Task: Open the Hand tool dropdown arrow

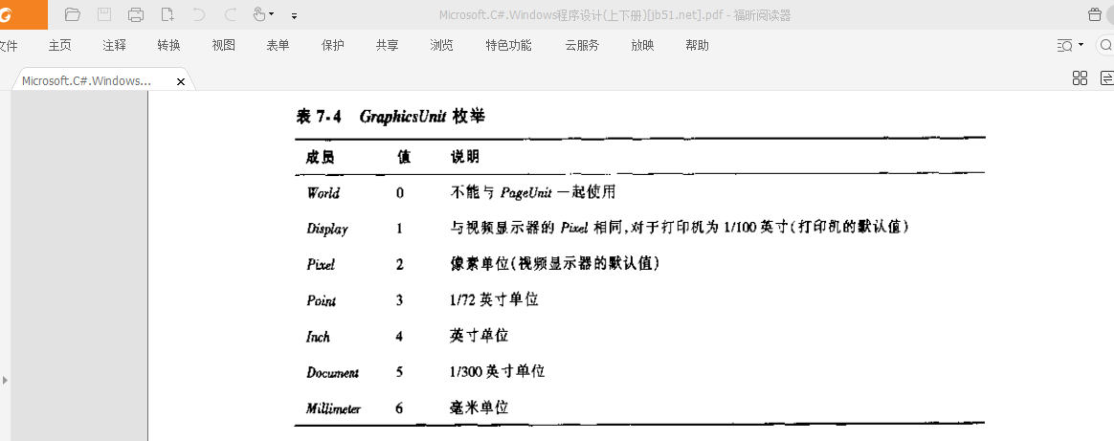Action: click(272, 14)
